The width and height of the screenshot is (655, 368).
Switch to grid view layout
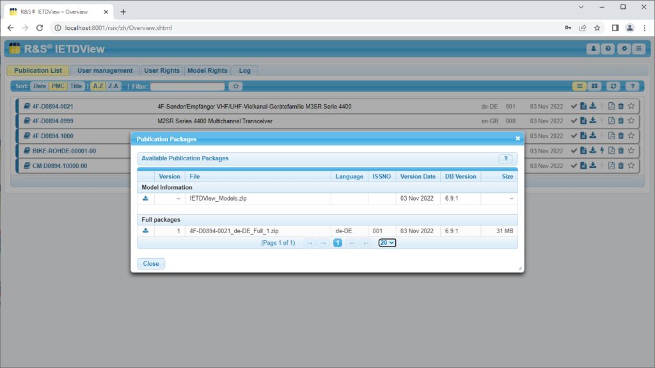pos(594,86)
